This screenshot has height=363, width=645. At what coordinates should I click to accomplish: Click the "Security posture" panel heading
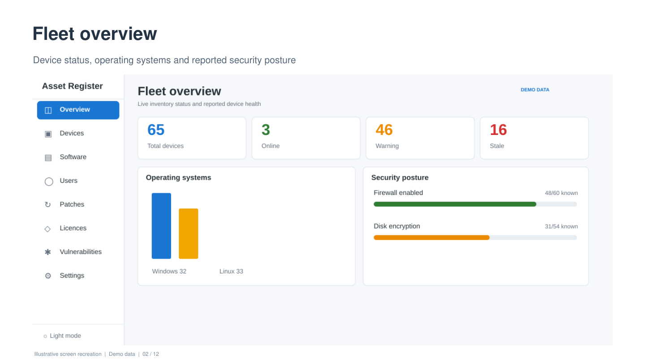click(400, 177)
